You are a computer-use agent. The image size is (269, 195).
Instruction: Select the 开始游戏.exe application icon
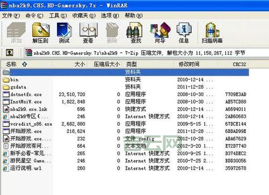click(x=6, y=131)
